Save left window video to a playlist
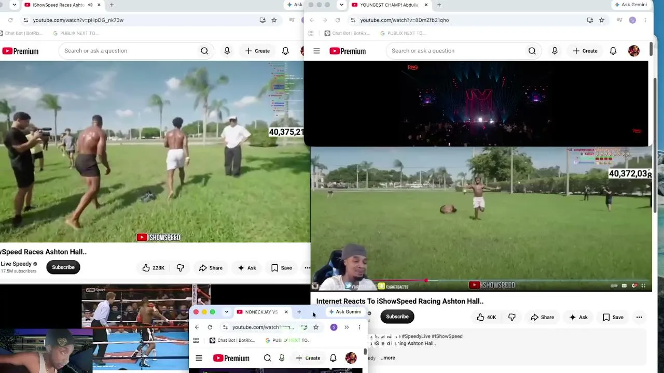This screenshot has height=373, width=664. (282, 268)
